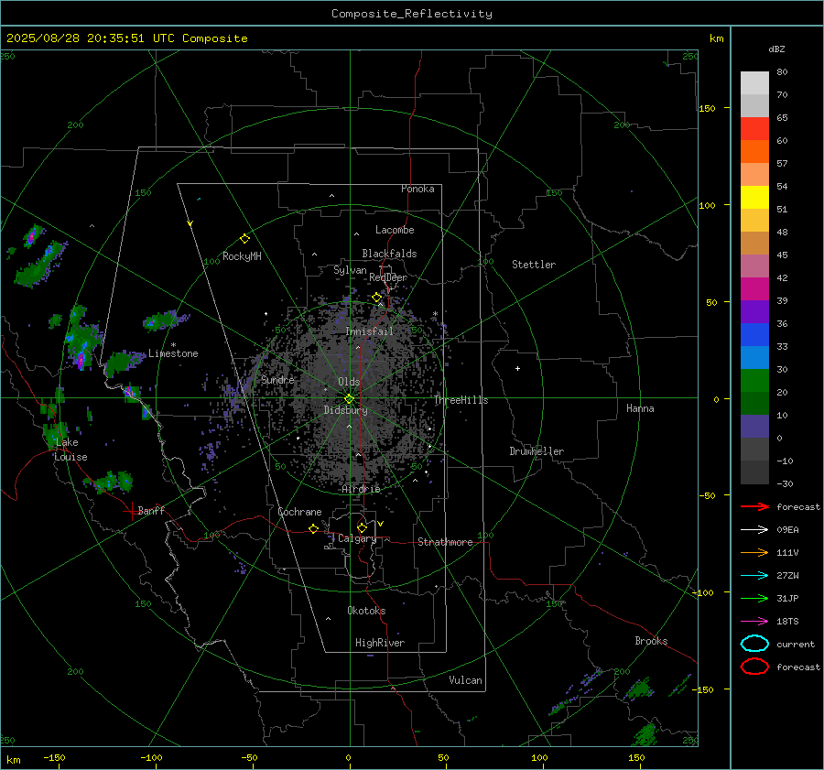Pick the red 60-65 dBZ color swatch
Image resolution: width=824 pixels, height=770 pixels.
(754, 129)
